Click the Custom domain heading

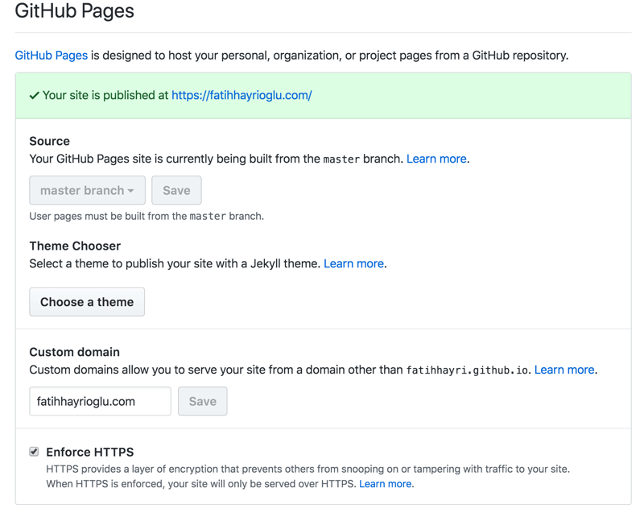pyautogui.click(x=74, y=352)
